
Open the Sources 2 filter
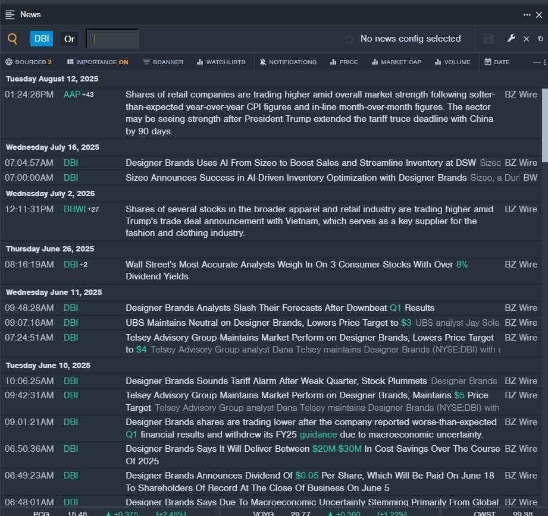pos(29,62)
